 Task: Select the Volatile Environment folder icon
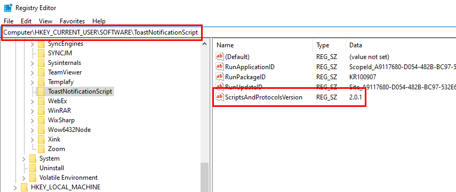(x=33, y=178)
